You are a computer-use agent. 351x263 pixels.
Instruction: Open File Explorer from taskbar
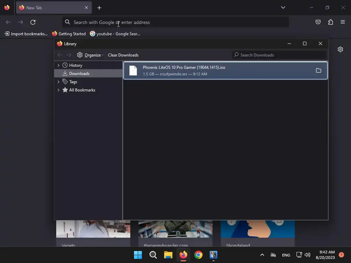[x=168, y=255]
